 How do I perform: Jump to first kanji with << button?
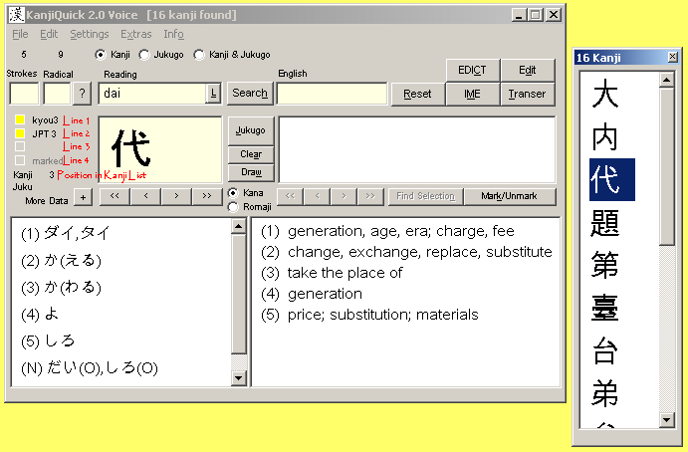tap(115, 196)
